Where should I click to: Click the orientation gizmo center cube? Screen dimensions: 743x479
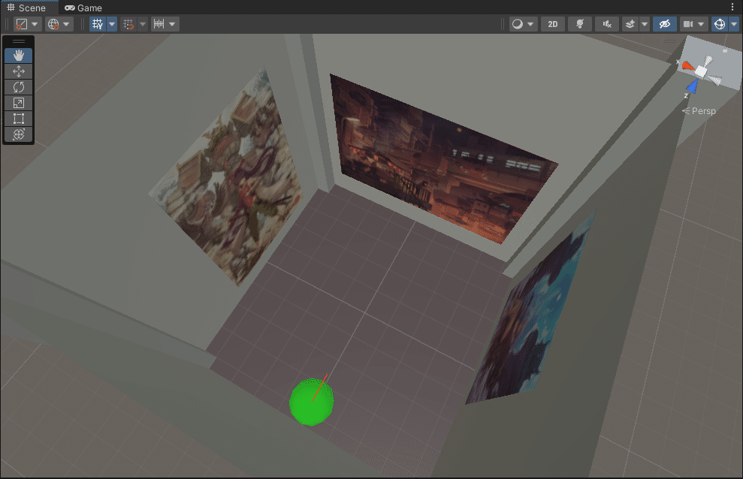[x=701, y=72]
